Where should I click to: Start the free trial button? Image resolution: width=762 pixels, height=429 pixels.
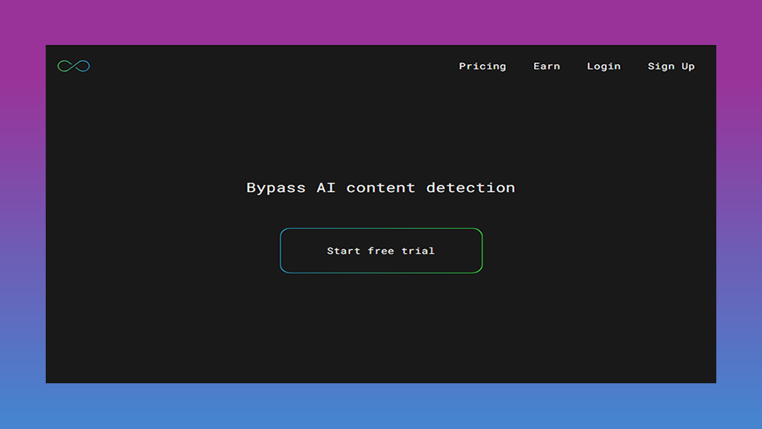tap(381, 251)
